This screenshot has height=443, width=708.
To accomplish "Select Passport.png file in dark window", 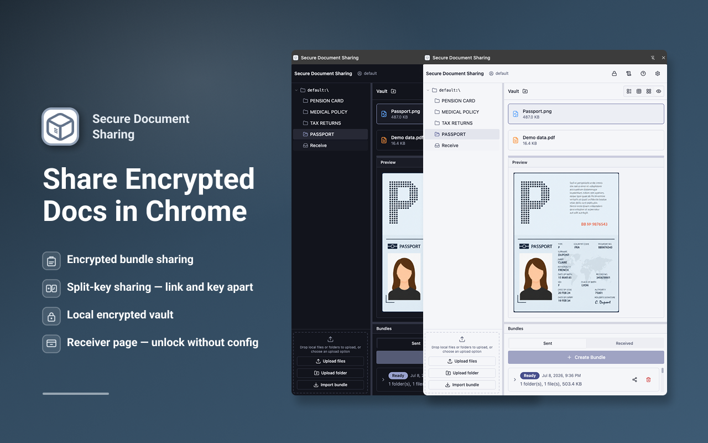I will tap(400, 114).
